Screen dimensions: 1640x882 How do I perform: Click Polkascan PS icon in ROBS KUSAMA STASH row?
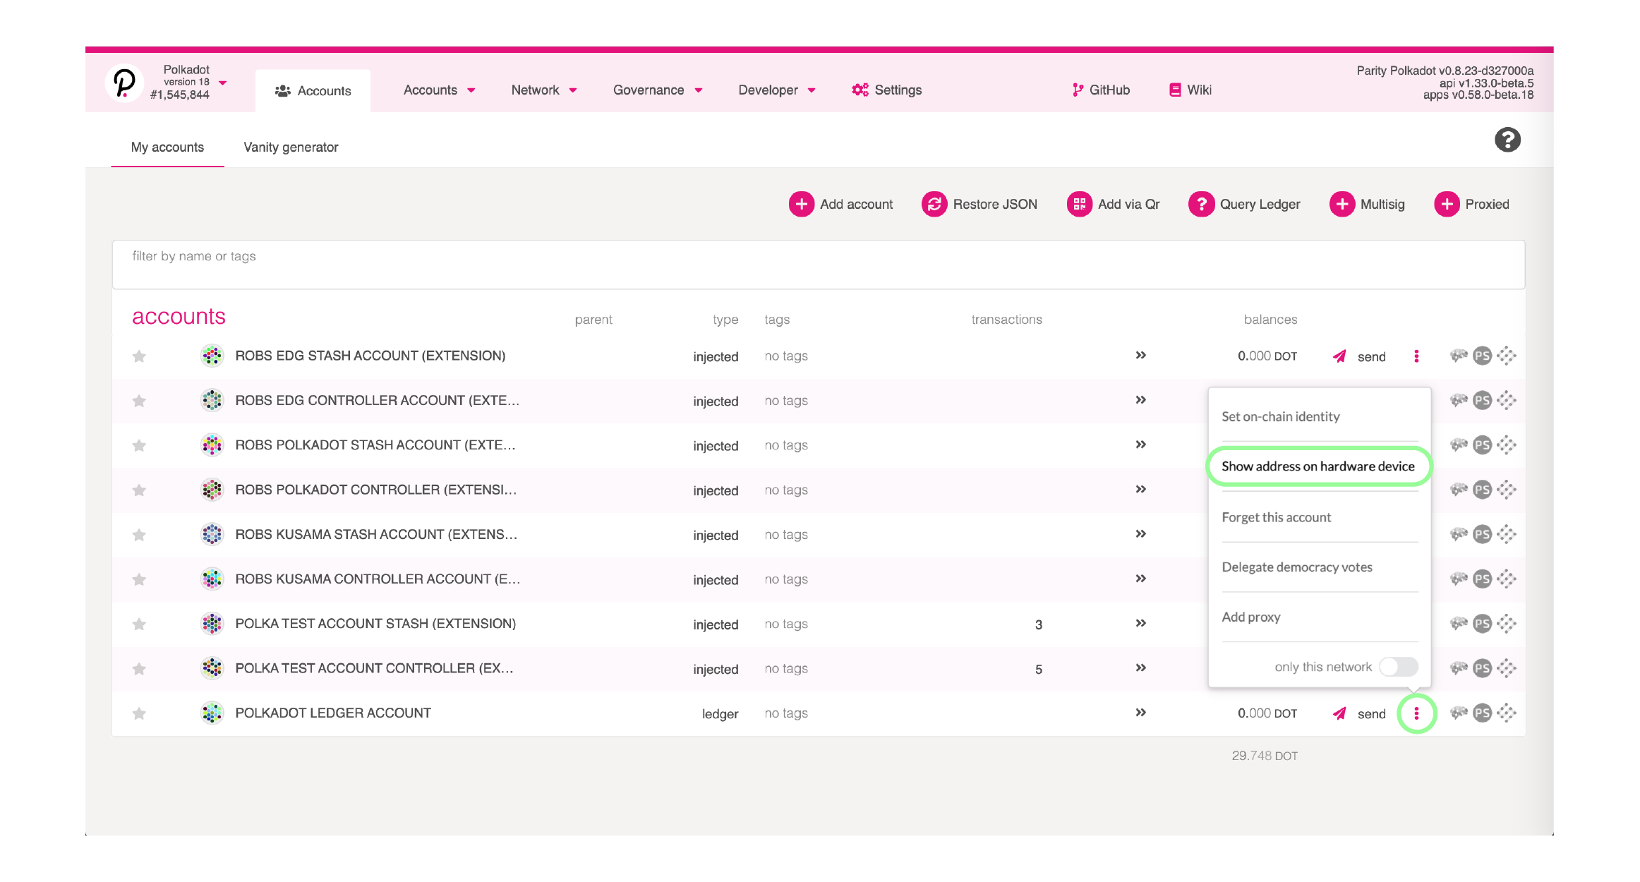[1482, 534]
